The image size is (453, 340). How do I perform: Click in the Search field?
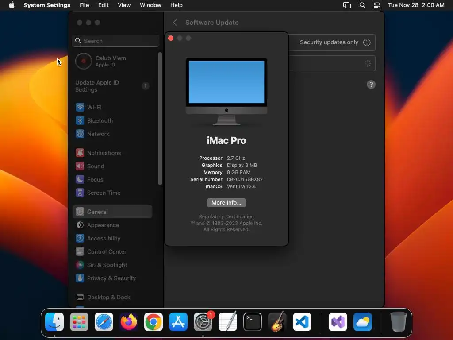pyautogui.click(x=115, y=41)
